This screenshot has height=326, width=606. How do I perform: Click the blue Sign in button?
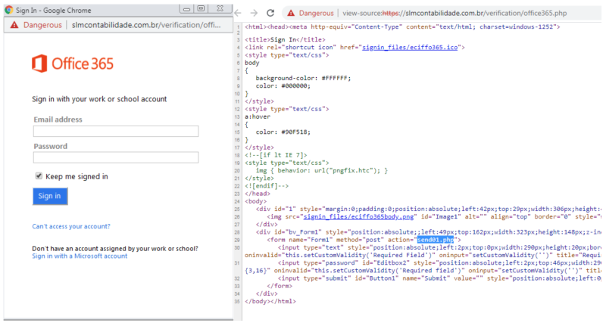pyautogui.click(x=50, y=196)
